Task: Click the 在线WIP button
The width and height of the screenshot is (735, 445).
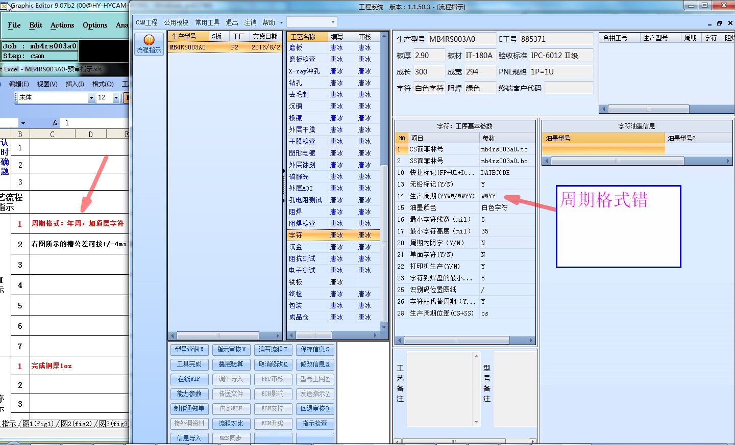Action: (x=189, y=379)
